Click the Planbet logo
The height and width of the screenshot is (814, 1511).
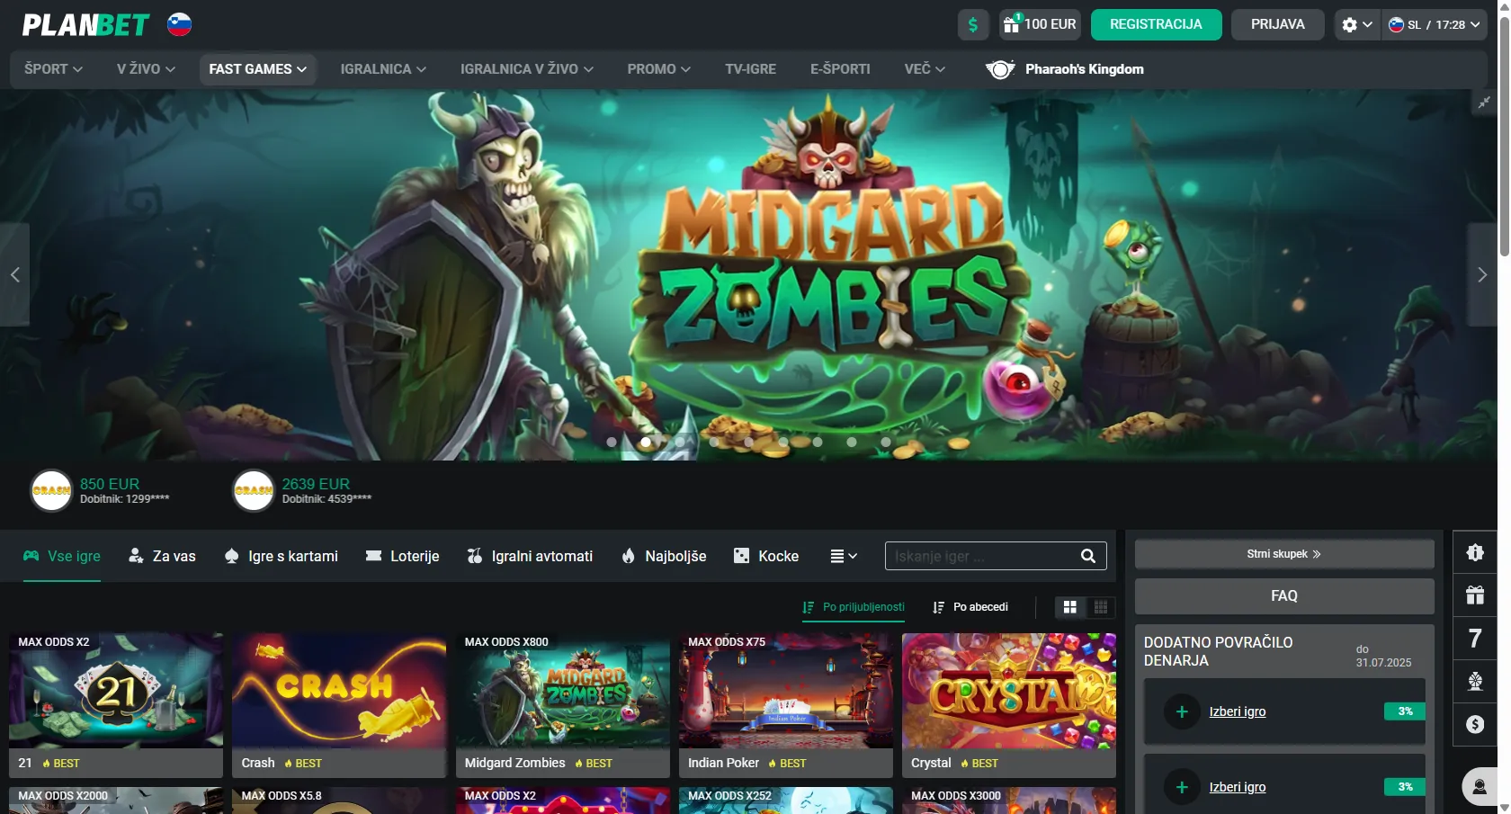pos(85,24)
